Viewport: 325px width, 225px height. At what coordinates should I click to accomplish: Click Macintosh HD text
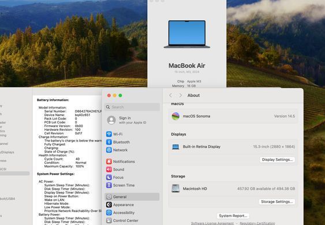pos(195,189)
